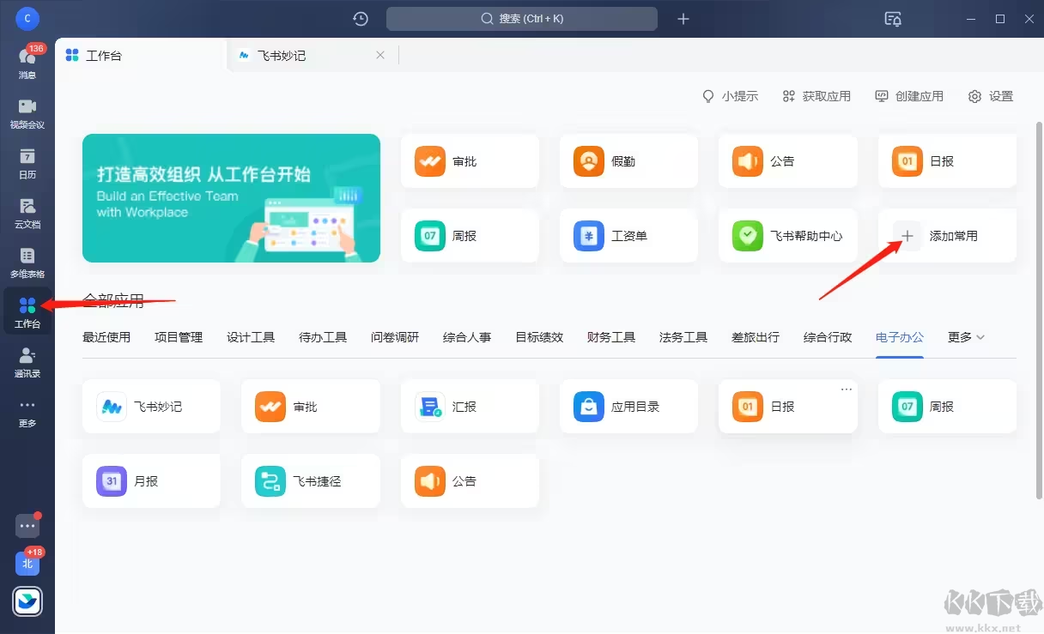This screenshot has width=1044, height=634.
Task: Open 汇报 app tile
Action: coord(470,407)
